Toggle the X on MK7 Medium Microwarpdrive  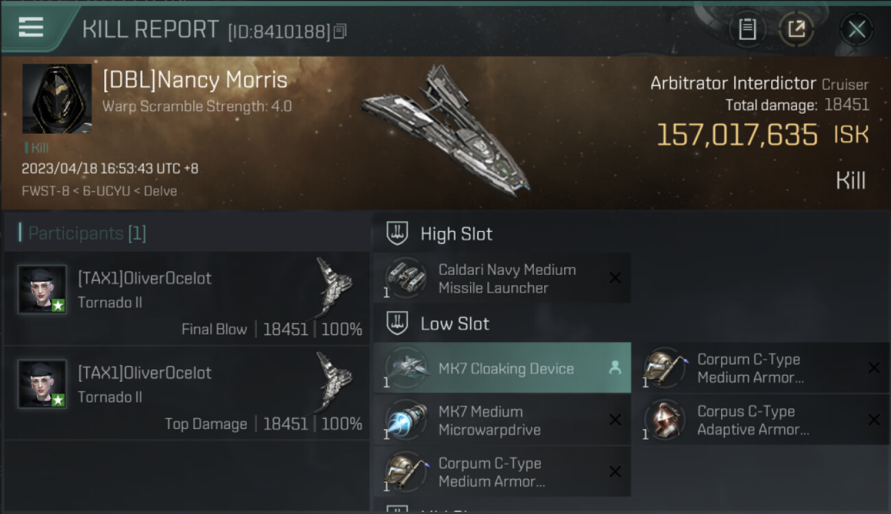(x=615, y=420)
